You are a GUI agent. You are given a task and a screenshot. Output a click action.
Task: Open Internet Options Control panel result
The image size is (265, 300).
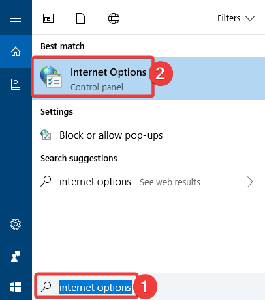[x=149, y=79]
